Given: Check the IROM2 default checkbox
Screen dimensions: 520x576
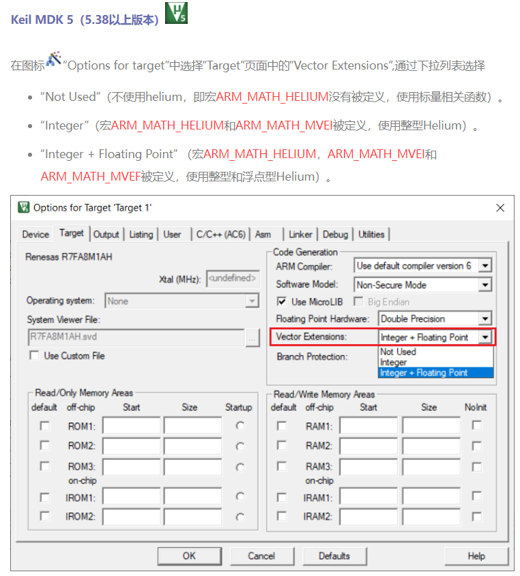Looking at the screenshot, I should [45, 516].
